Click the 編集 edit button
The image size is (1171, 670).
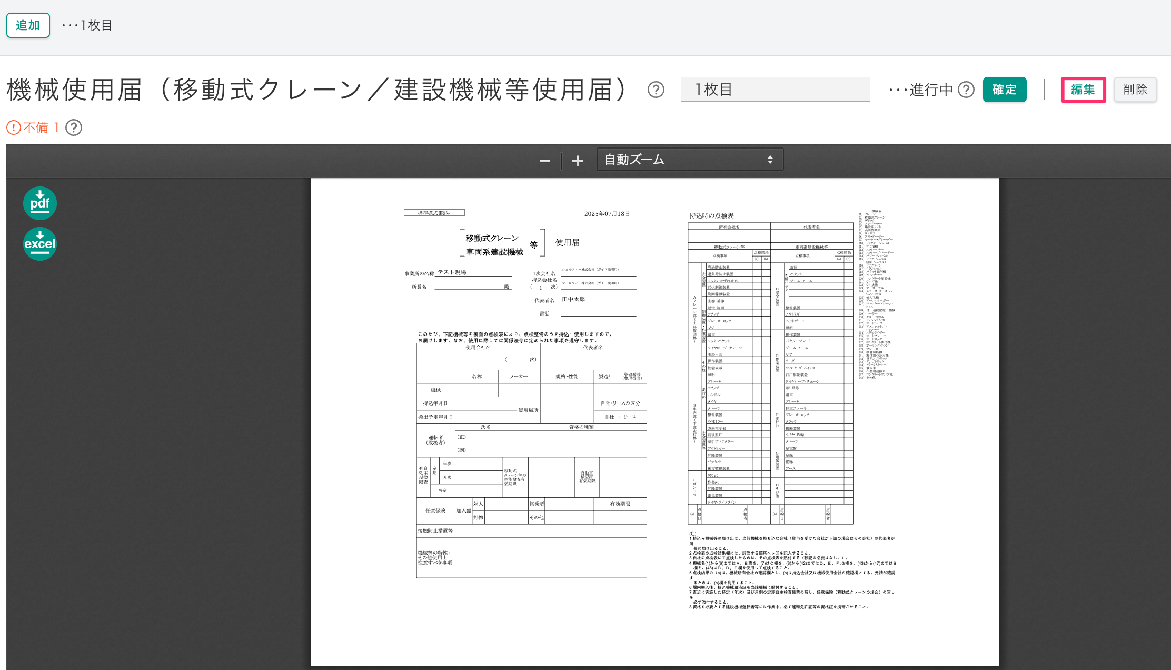pyautogui.click(x=1083, y=90)
